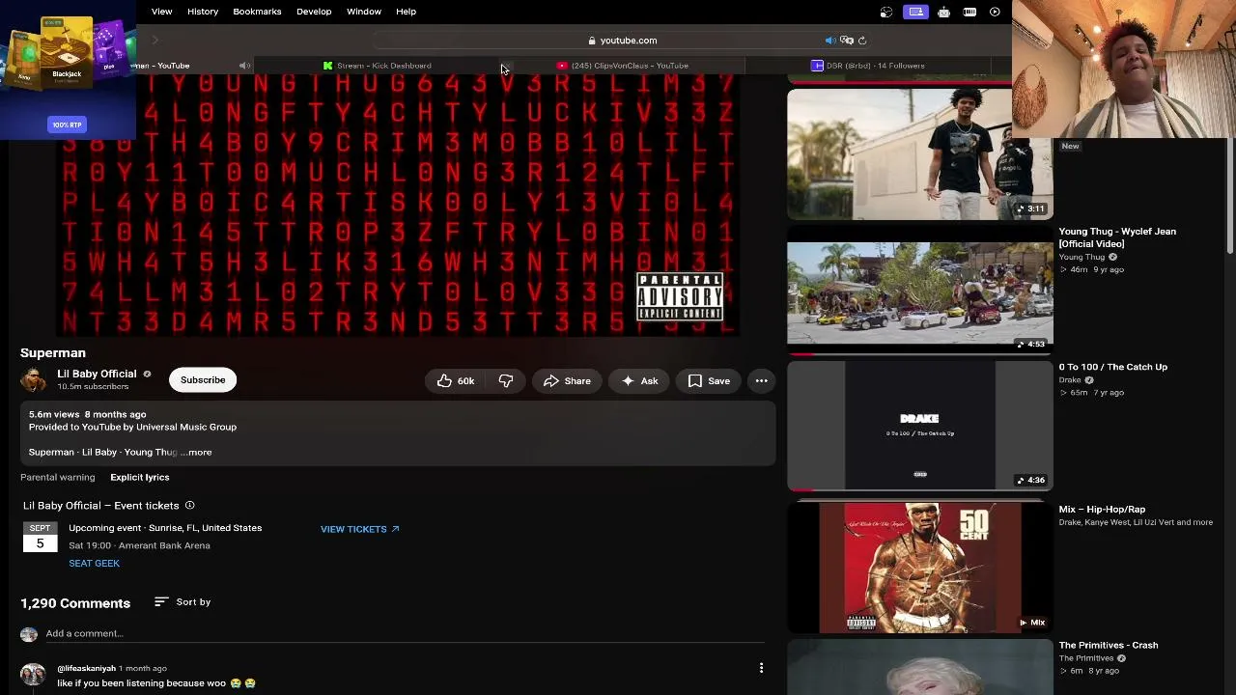The image size is (1236, 695).
Task: Click @lifeaskaniyah's profile avatar
Action: click(33, 674)
